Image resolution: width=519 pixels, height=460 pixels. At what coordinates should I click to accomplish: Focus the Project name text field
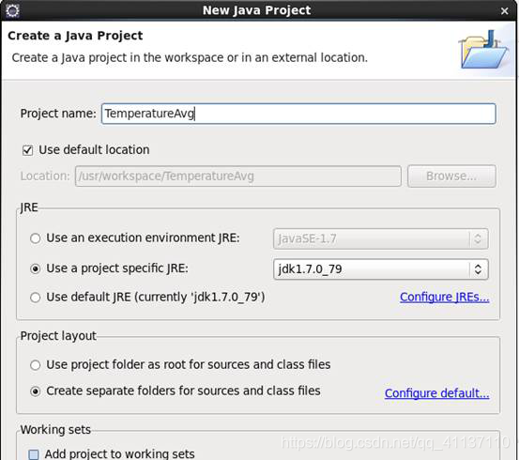(x=298, y=114)
